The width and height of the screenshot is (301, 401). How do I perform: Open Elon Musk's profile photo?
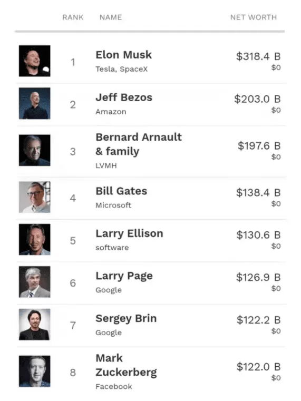[34, 61]
